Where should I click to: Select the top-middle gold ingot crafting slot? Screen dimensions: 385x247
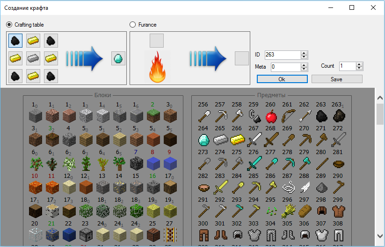(x=33, y=41)
